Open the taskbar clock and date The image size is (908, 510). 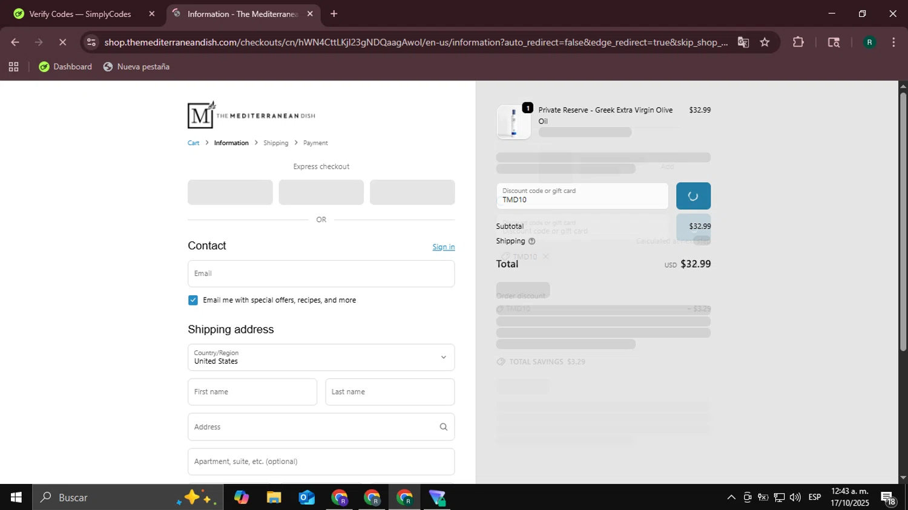[850, 497]
